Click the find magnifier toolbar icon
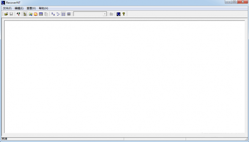Screen dimensions: 249x142 pyautogui.click(x=30, y=14)
